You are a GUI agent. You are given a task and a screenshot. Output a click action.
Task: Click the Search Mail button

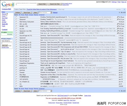click(42, 4)
